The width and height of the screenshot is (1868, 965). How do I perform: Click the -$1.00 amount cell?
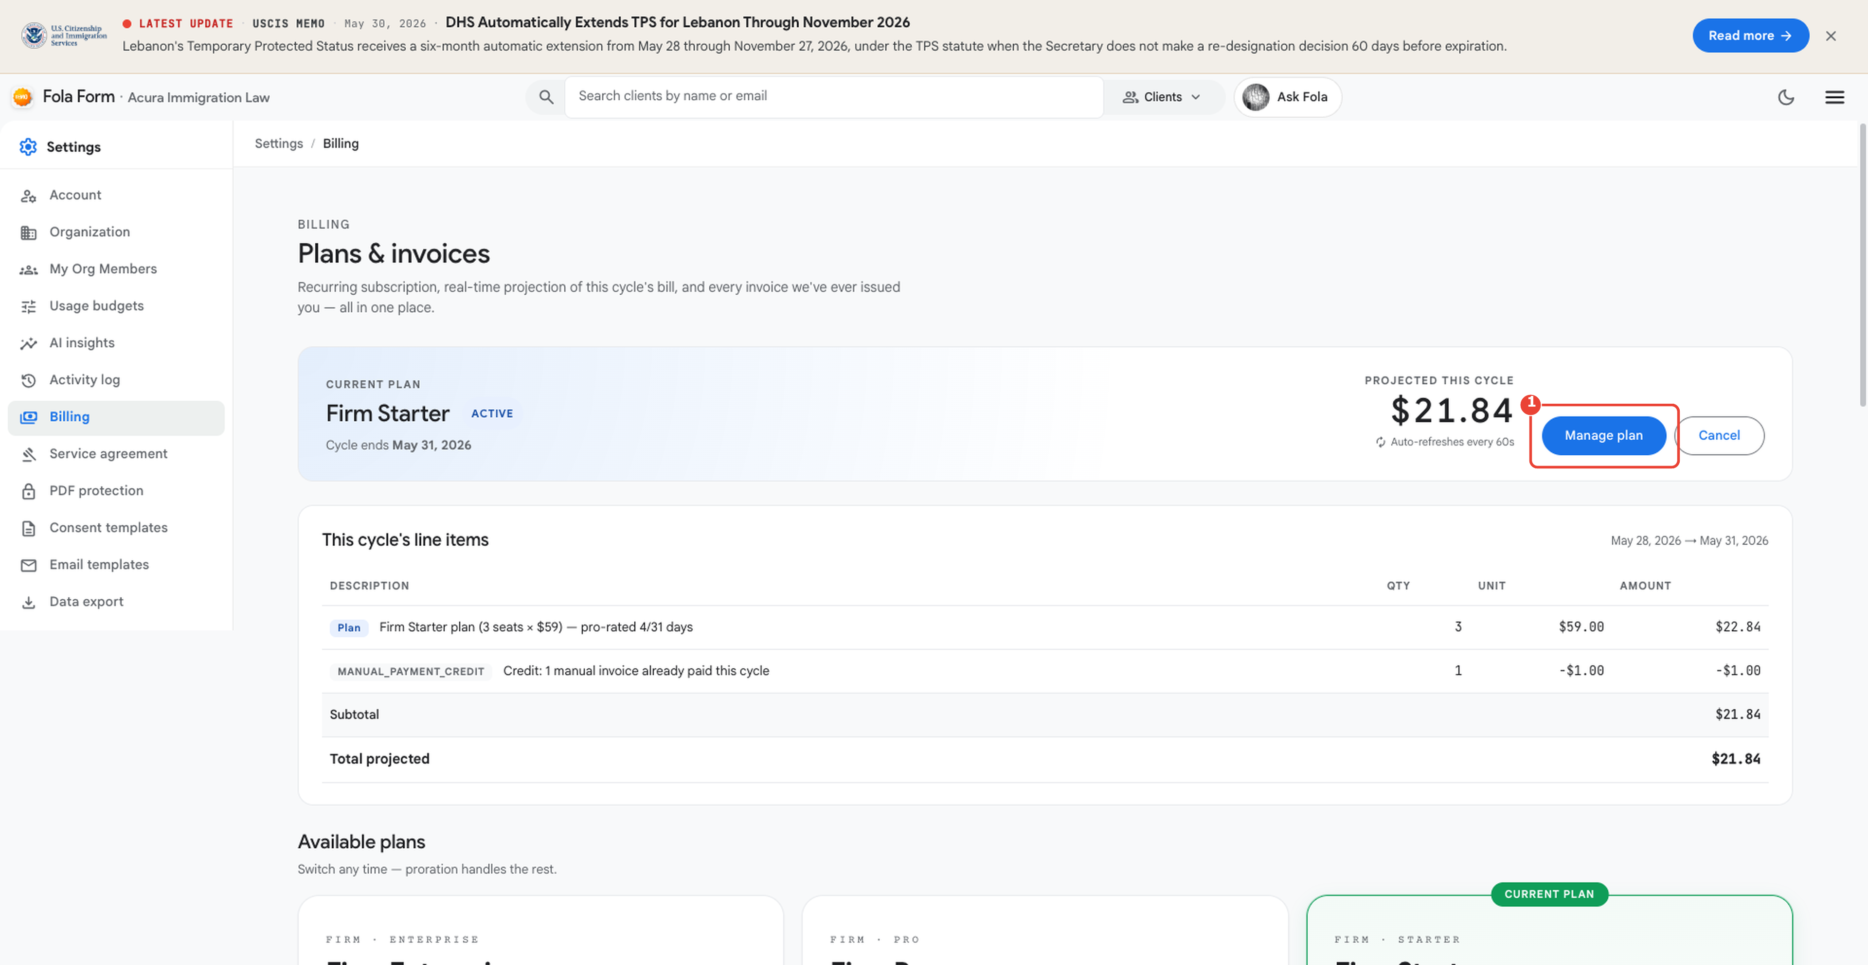tap(1738, 671)
